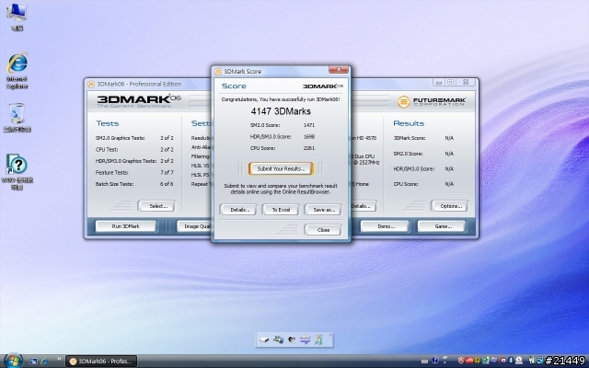
Task: Click Submit Your Results button
Action: [x=281, y=168]
